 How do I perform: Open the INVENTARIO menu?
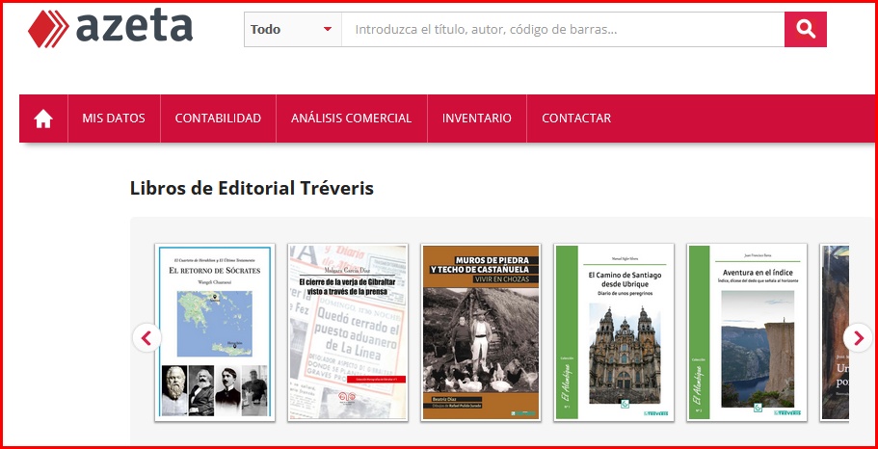click(x=476, y=119)
